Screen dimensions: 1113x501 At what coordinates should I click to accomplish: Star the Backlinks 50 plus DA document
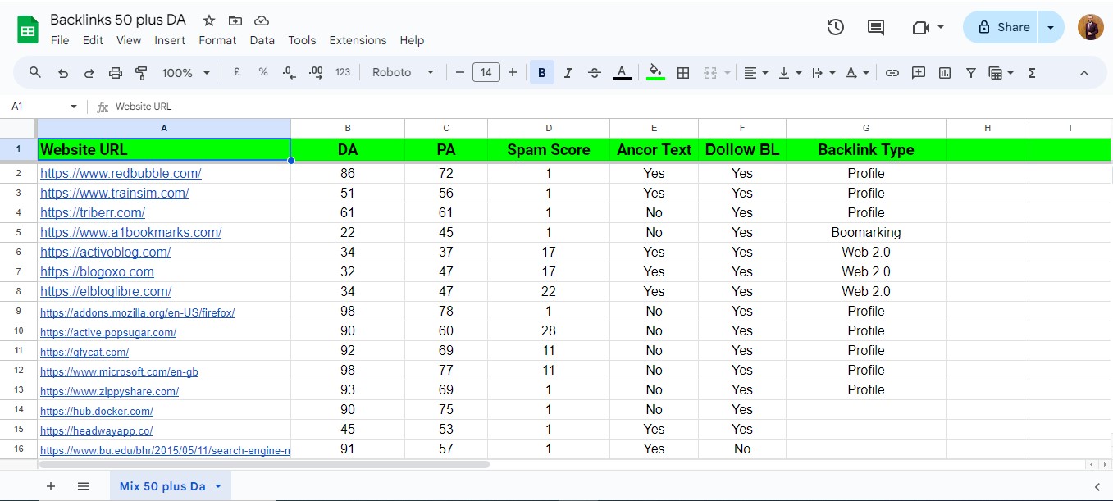tap(209, 20)
